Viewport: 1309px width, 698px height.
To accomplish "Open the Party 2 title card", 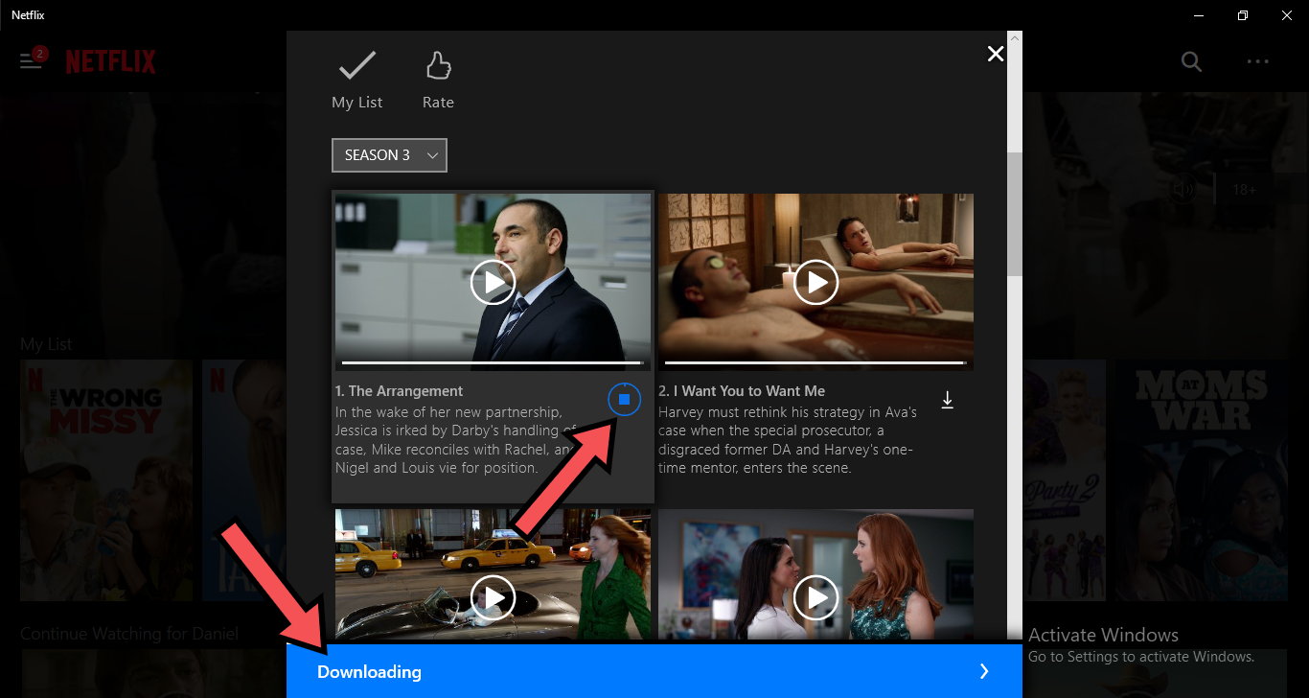I will [x=1064, y=479].
